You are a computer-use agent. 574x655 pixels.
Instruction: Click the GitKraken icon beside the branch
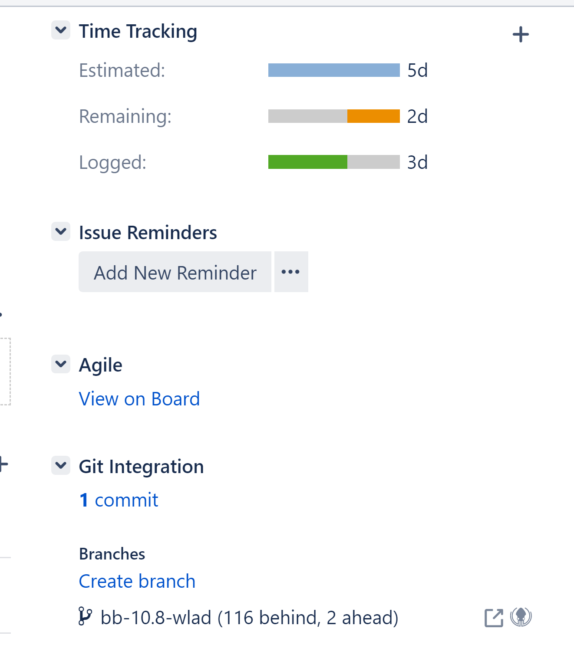pos(521,617)
